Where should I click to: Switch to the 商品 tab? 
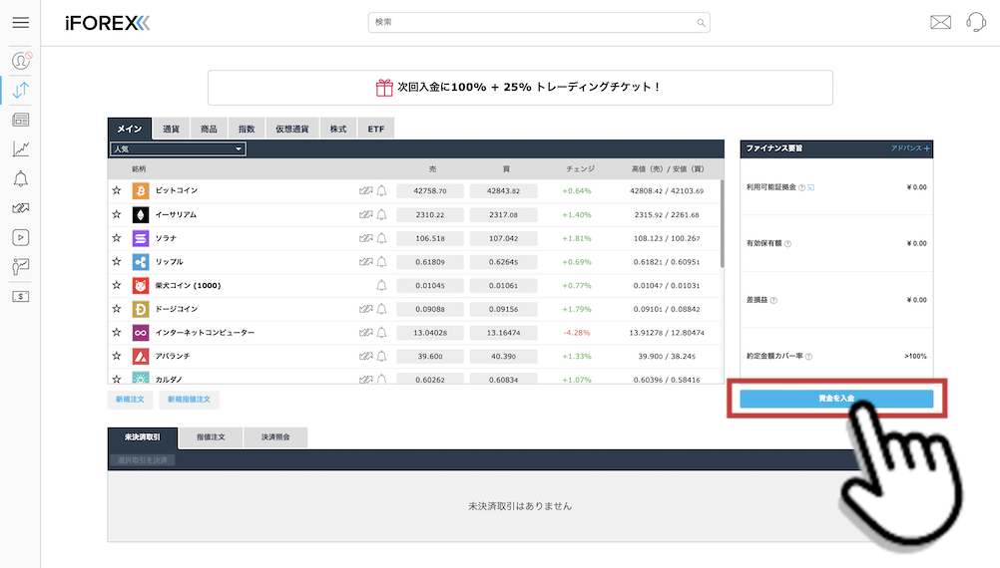click(x=209, y=130)
